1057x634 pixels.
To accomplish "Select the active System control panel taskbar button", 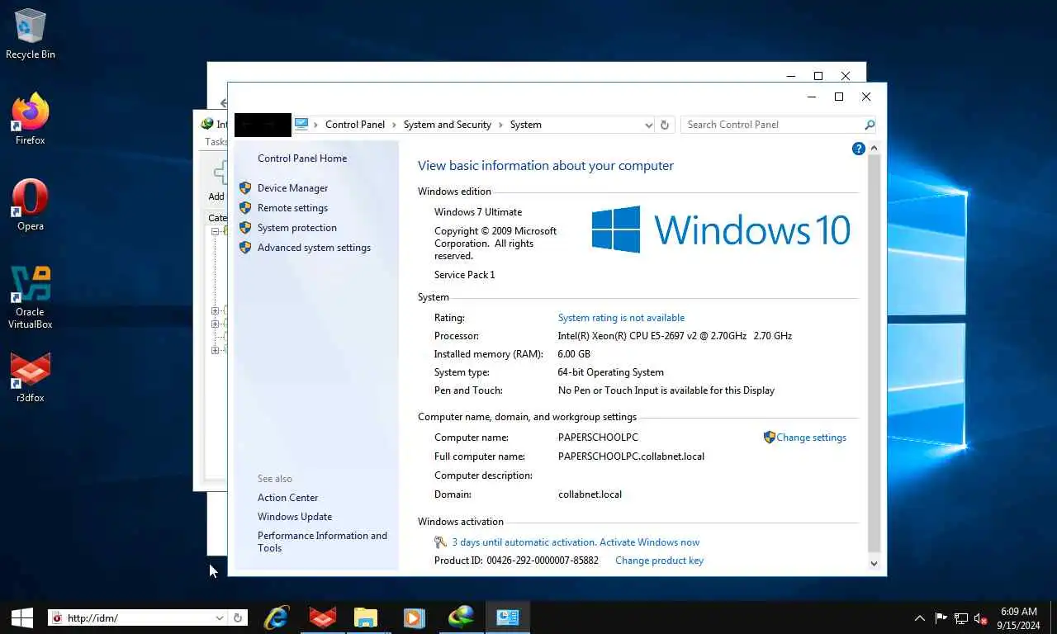I will click(x=507, y=617).
